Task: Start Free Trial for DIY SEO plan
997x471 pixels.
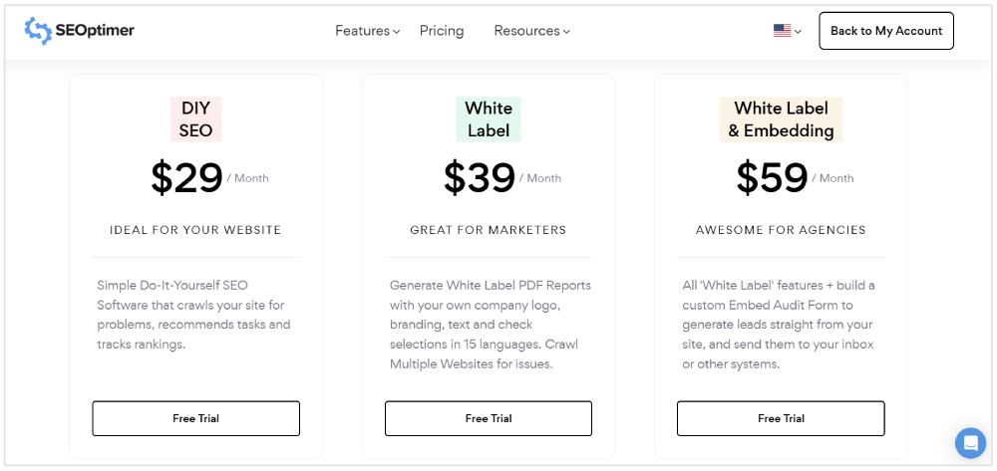Action: [x=195, y=418]
